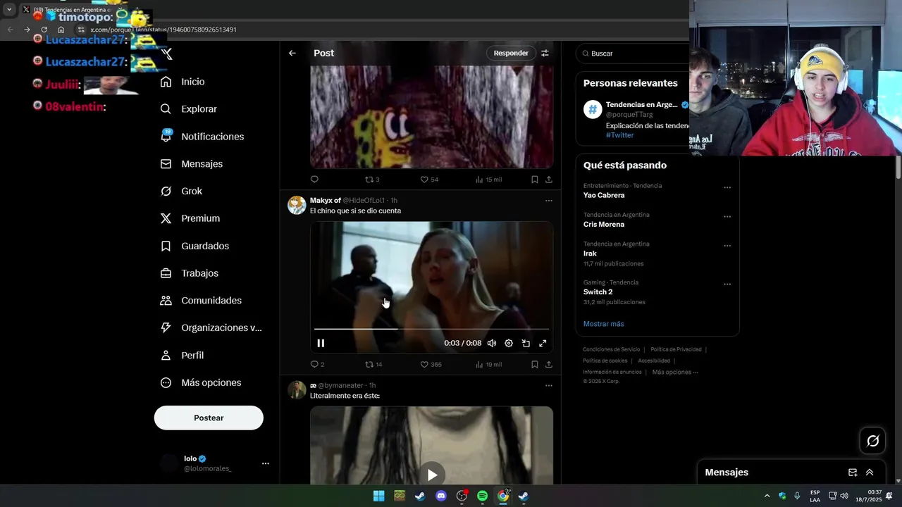Repost the SpongeBob post with 3 reposts
The width and height of the screenshot is (902, 507).
coord(372,180)
